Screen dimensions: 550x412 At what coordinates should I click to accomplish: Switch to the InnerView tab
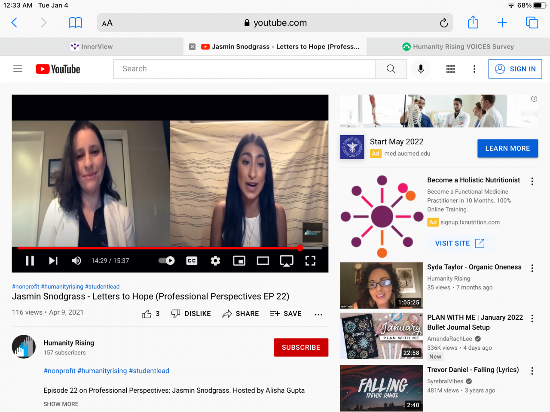(x=92, y=47)
